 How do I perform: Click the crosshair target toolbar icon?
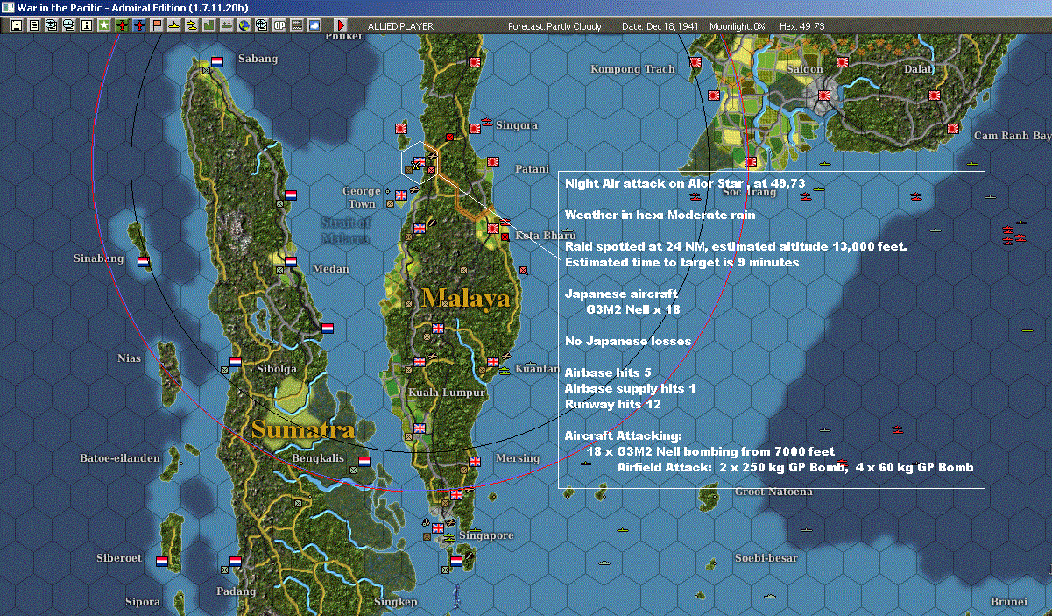click(261, 25)
